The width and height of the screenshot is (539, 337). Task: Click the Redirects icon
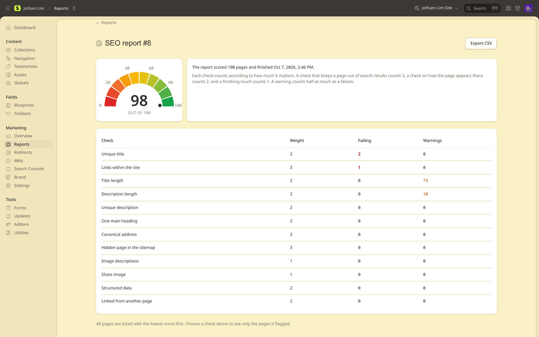coord(8,153)
